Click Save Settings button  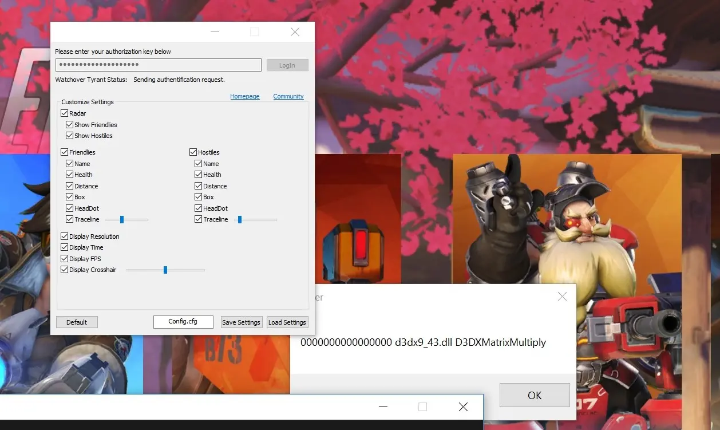coord(242,322)
